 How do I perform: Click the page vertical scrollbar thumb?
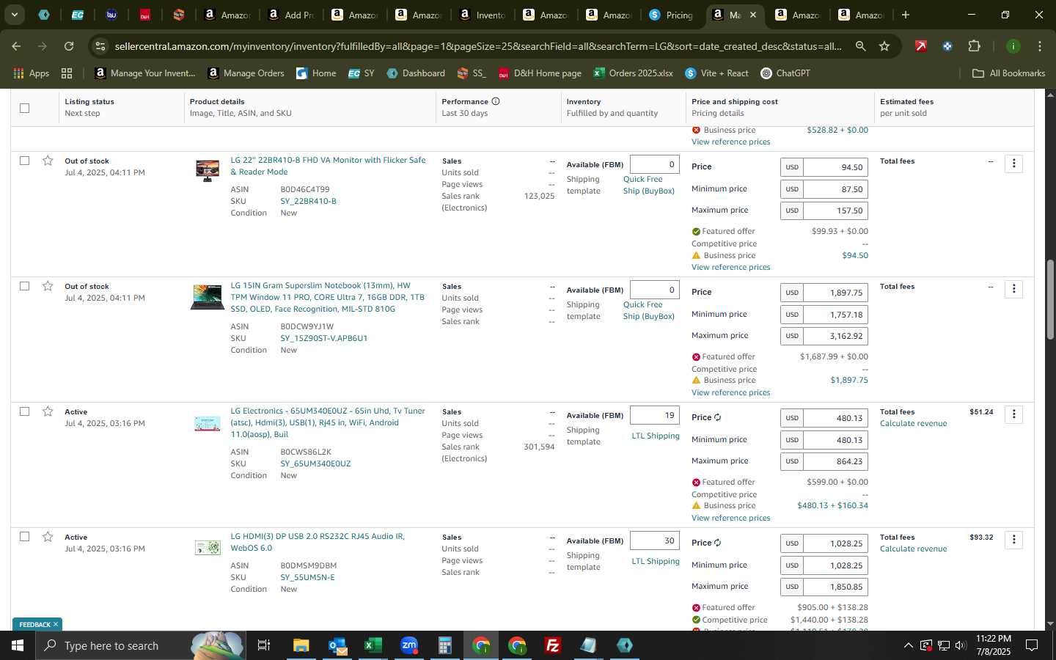pos(1049,299)
